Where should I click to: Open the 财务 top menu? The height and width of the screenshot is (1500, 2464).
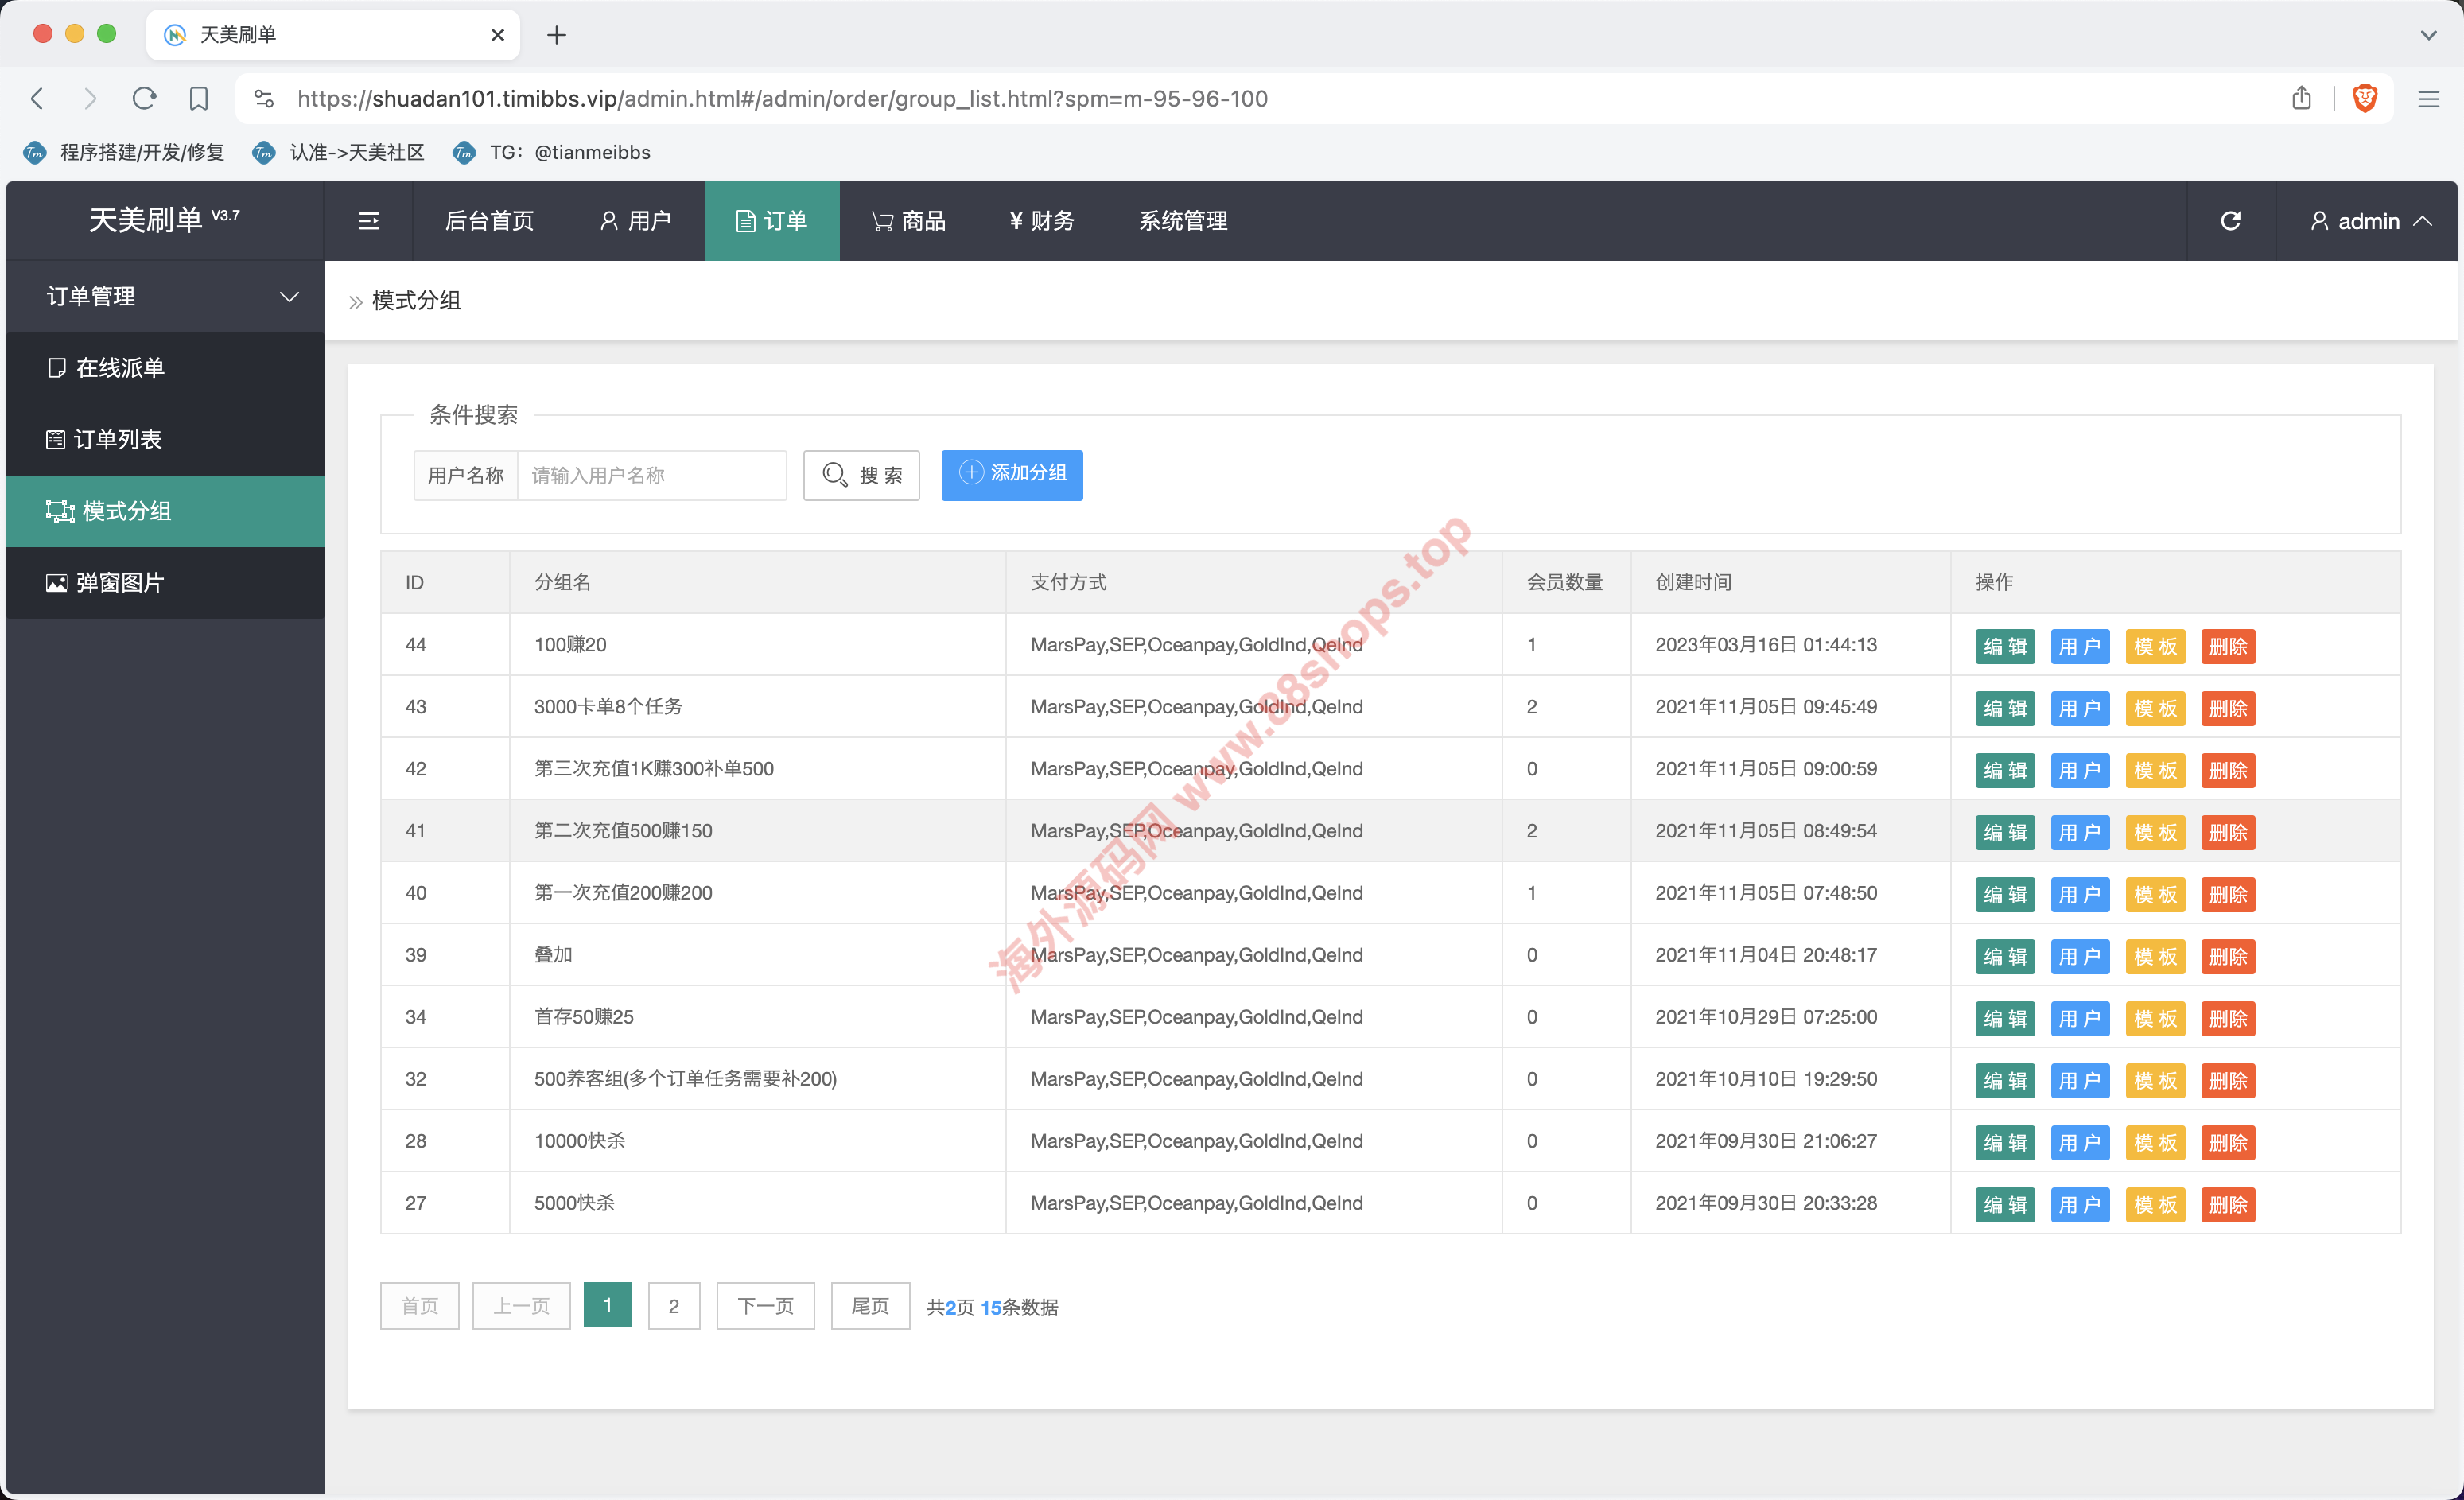pos(1041,221)
